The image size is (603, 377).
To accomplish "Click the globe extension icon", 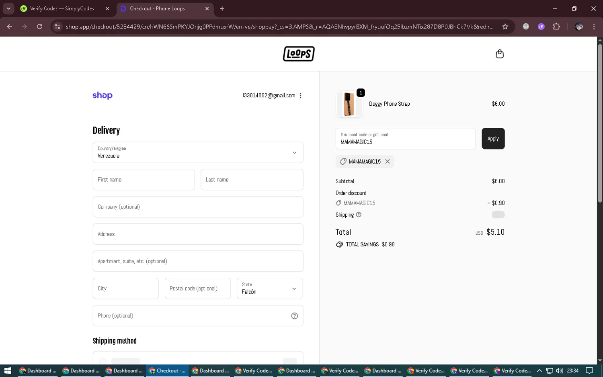I will click(526, 27).
